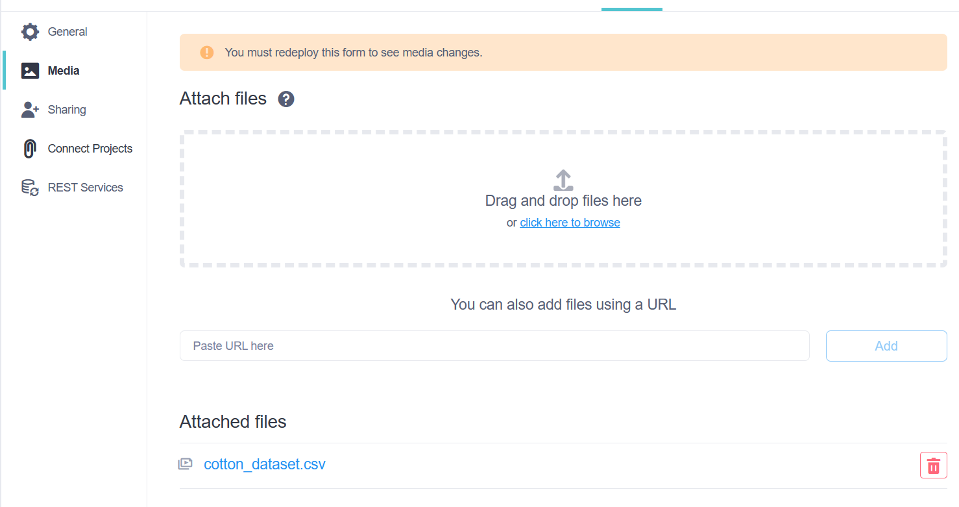Image resolution: width=959 pixels, height=507 pixels.
Task: Select the Media picture icon in sidebar
Action: click(30, 71)
